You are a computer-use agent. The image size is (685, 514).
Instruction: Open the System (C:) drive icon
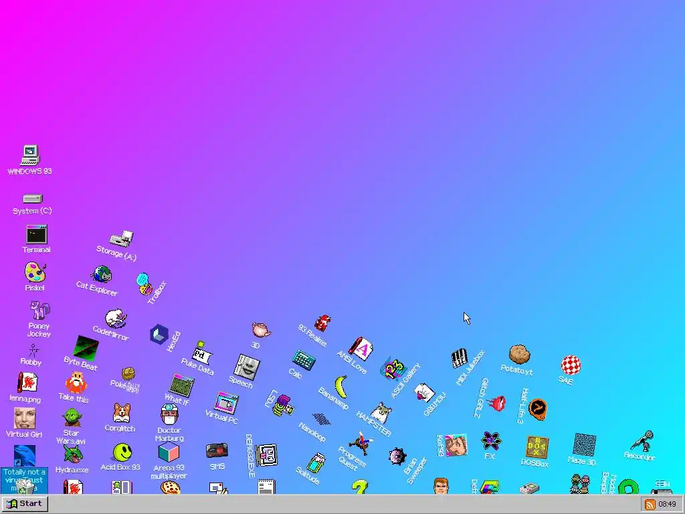point(32,199)
